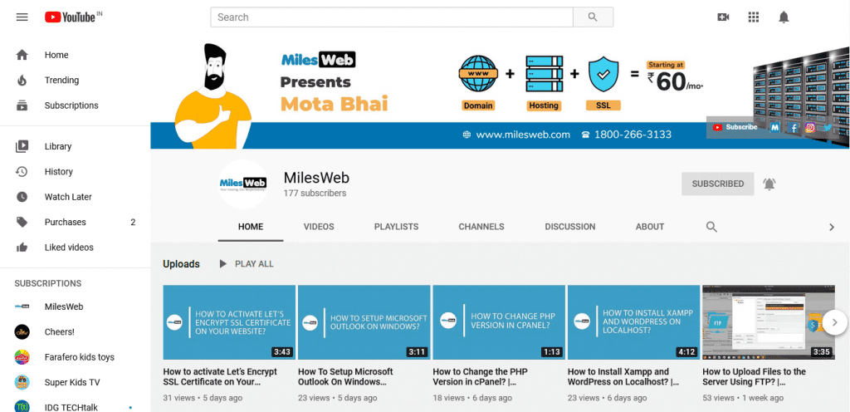Expand more channel tabs with the right chevron

click(x=832, y=227)
